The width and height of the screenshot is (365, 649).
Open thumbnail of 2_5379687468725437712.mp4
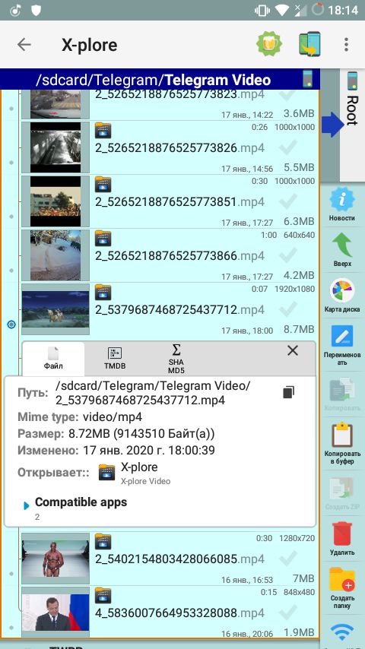(x=56, y=309)
